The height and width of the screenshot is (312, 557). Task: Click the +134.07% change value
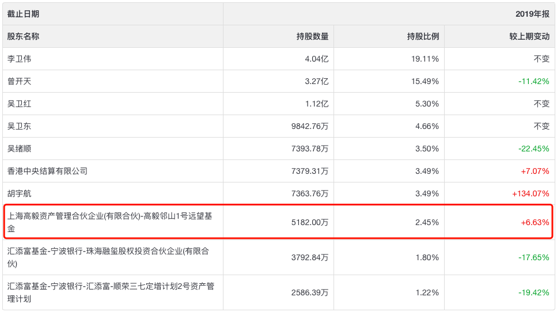pyautogui.click(x=531, y=193)
